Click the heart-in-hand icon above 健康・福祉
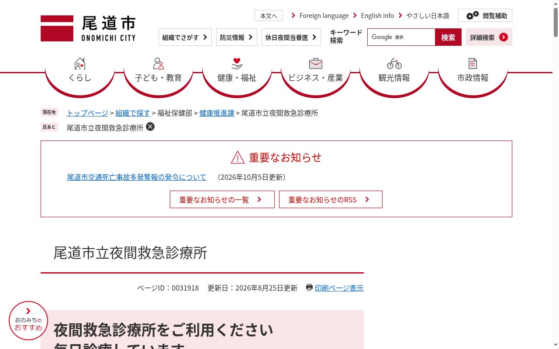 tap(237, 64)
